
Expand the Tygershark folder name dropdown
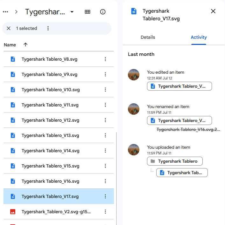pyautogui.click(x=72, y=12)
